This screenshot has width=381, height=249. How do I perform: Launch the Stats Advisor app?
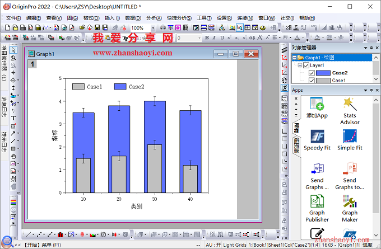[350, 111]
